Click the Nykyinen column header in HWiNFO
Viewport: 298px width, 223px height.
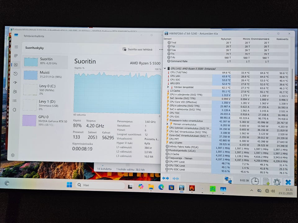pyautogui.click(x=226, y=39)
